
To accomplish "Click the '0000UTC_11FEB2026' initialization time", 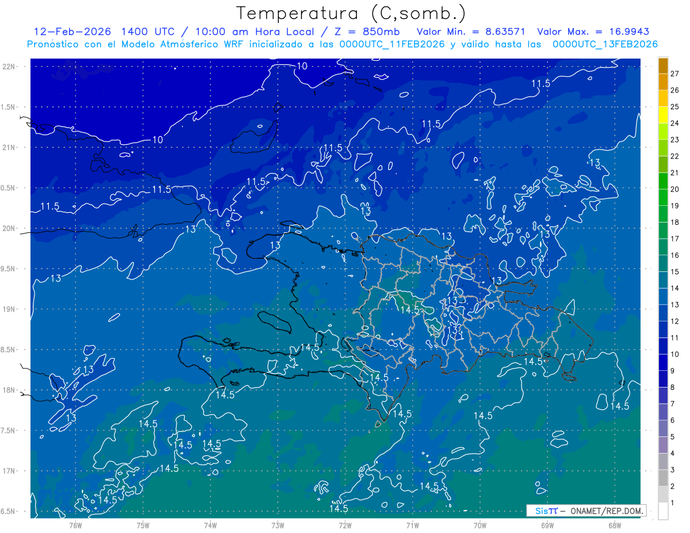I will 393,44.
